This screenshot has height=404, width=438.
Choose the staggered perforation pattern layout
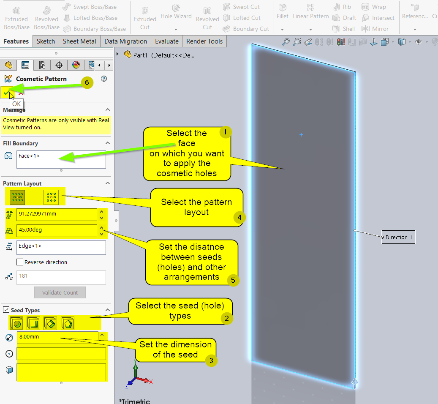coord(17,197)
